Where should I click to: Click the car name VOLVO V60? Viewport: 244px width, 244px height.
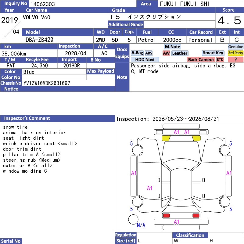tap(37, 17)
